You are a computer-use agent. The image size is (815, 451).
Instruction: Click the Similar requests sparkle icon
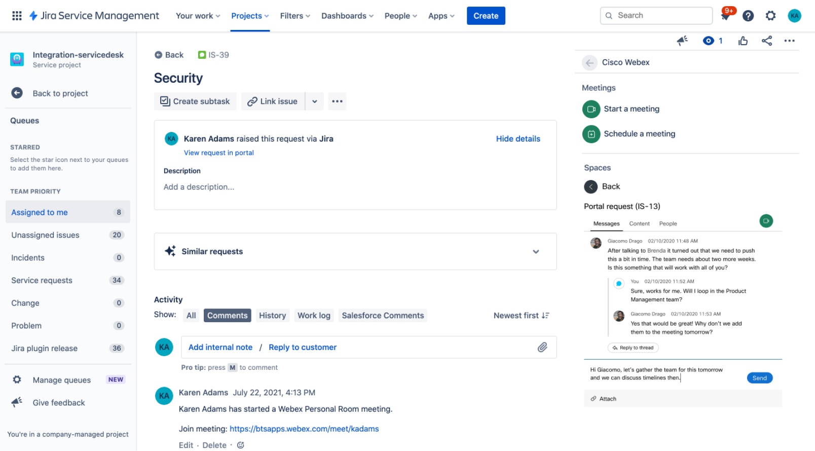[x=170, y=251]
